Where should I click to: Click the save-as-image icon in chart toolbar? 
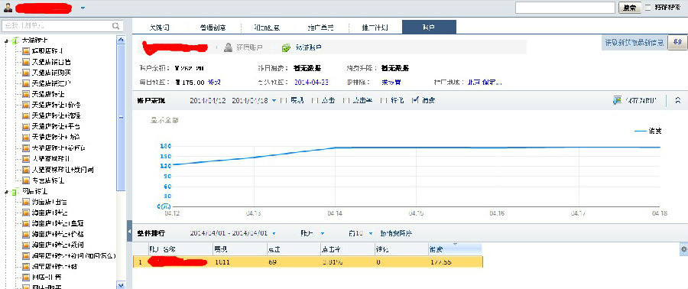coord(617,100)
